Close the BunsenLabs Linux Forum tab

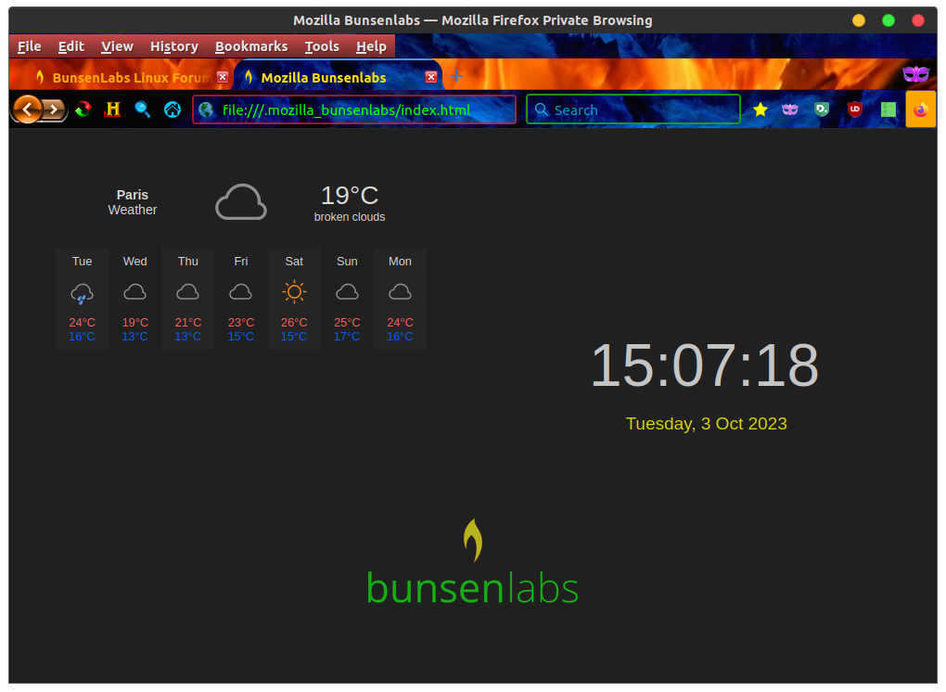223,77
